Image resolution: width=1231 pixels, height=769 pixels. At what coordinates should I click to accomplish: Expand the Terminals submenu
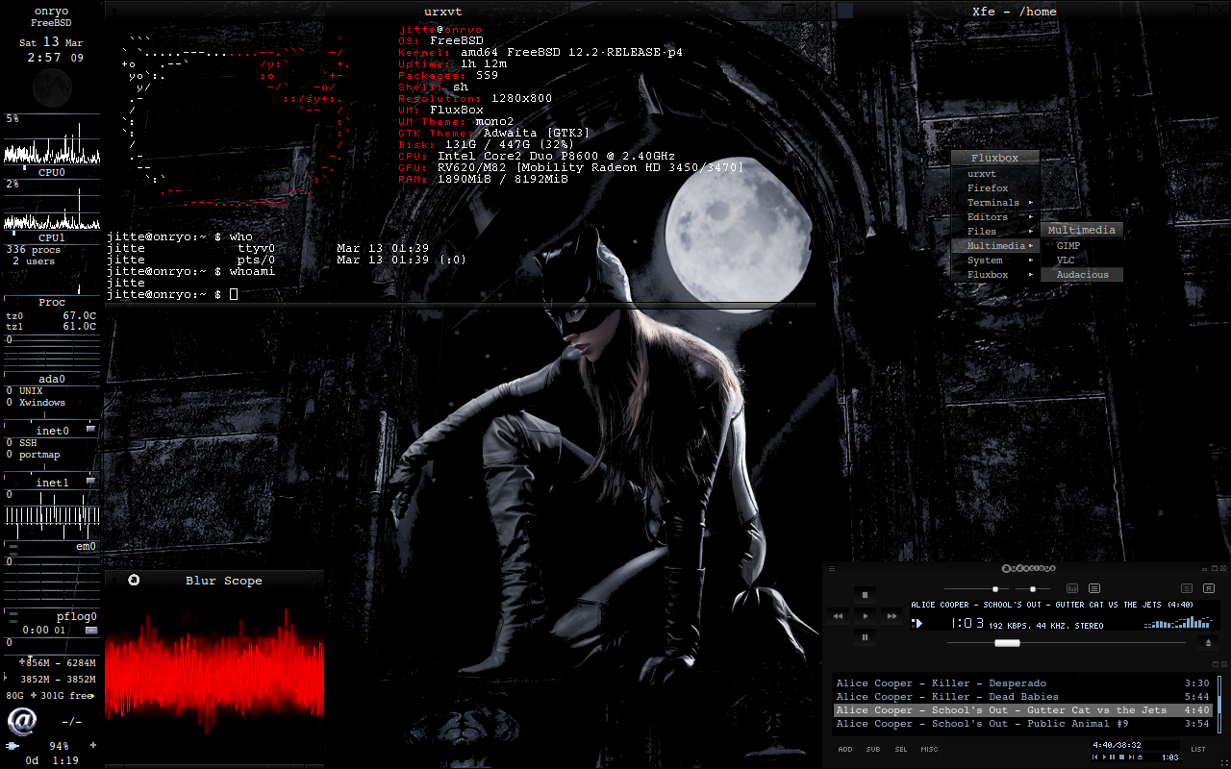point(995,203)
